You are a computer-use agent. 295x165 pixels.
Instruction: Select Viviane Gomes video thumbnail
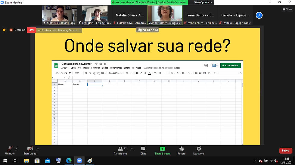click(x=165, y=15)
